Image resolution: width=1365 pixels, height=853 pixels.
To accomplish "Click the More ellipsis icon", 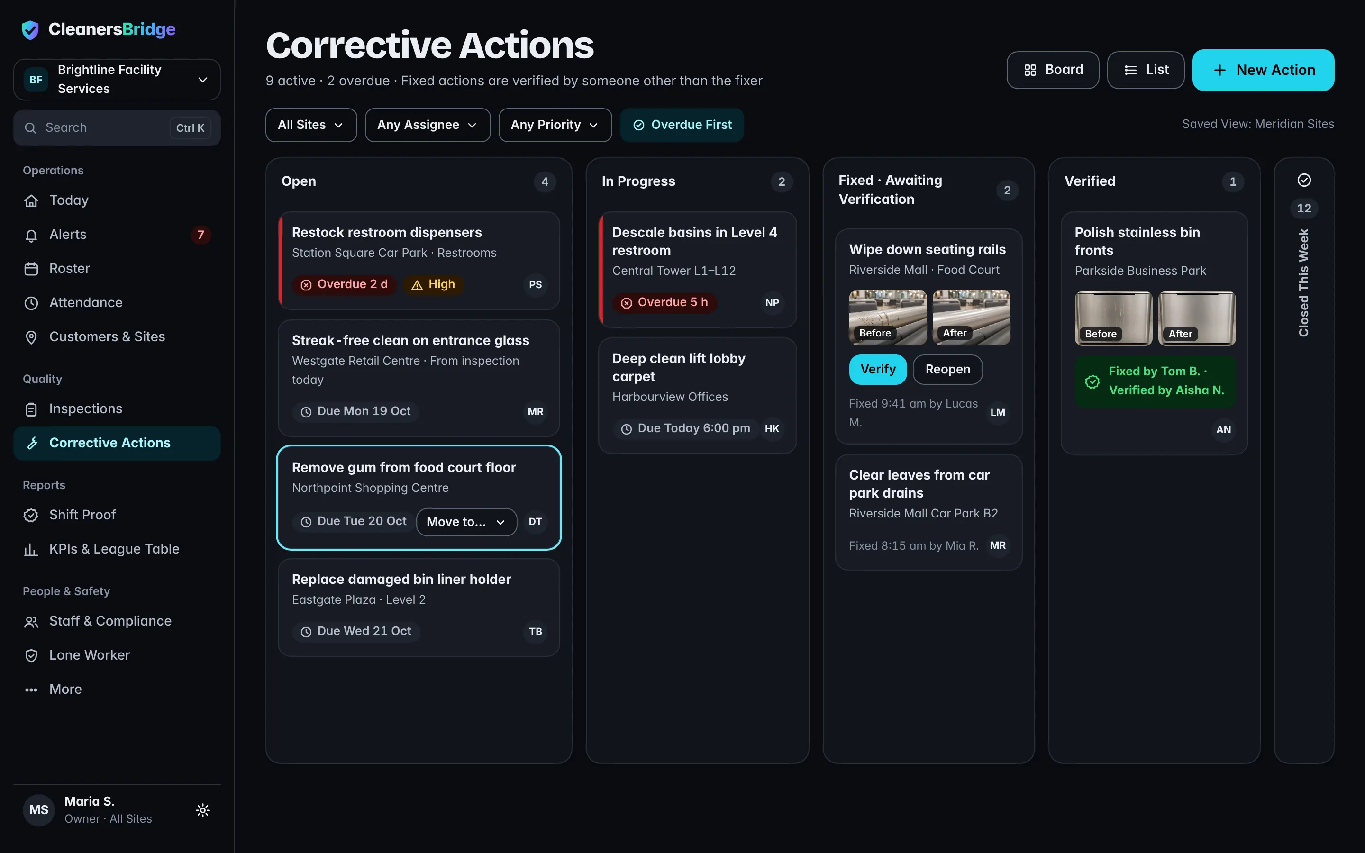I will coord(31,690).
